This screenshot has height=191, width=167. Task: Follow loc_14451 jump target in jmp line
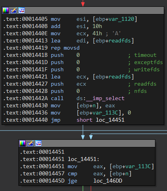click(110, 120)
